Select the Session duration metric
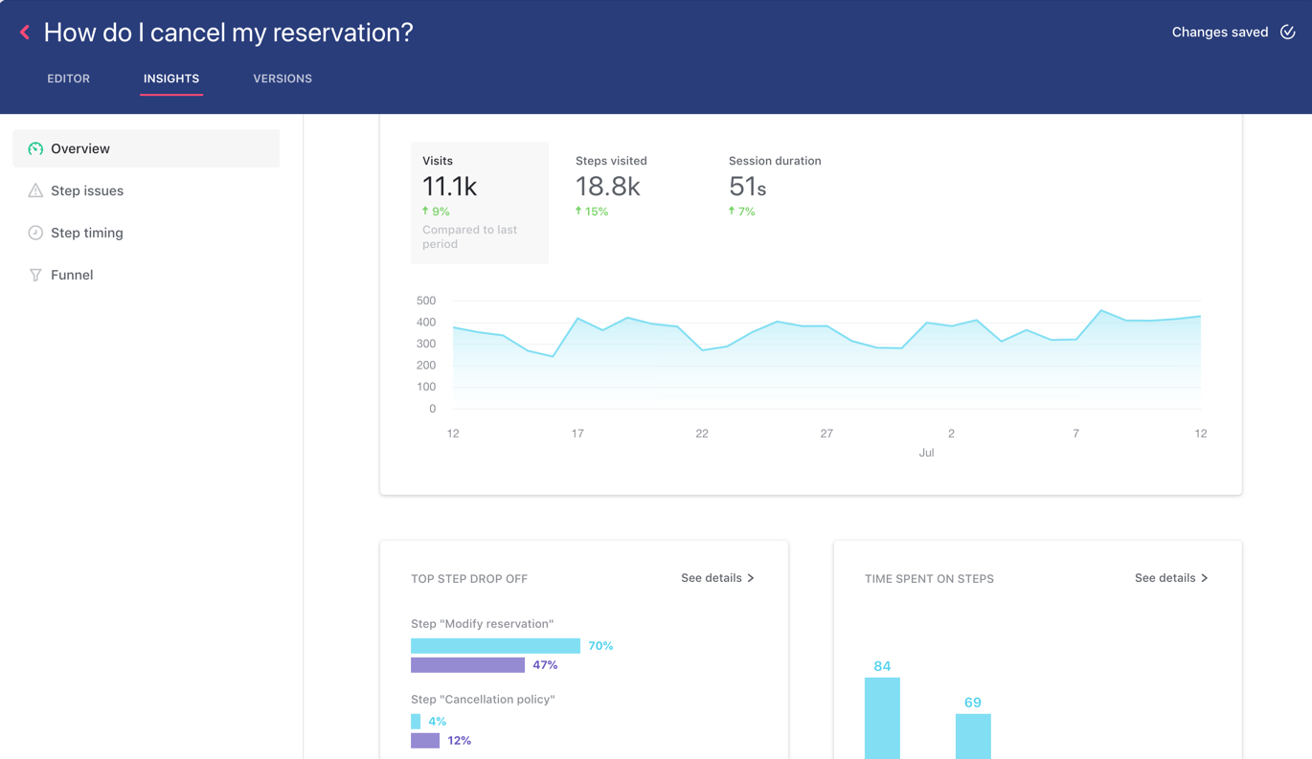Viewport: 1312px width, 759px height. coord(774,187)
